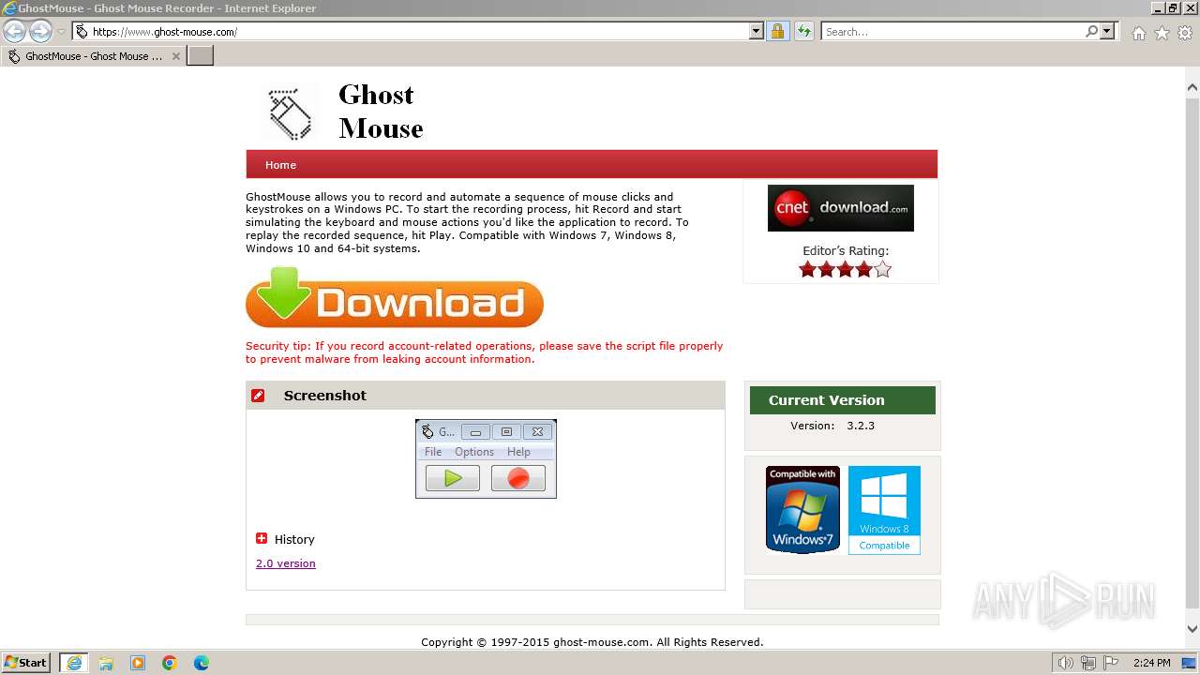Open the cnet download.com badge
Screen dimensions: 1200x675
(841, 208)
